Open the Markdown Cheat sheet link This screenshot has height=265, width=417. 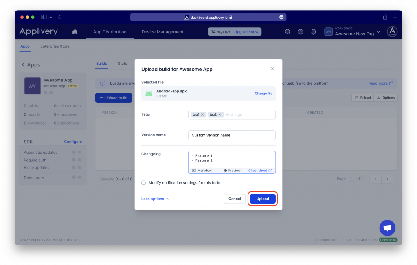tap(260, 171)
